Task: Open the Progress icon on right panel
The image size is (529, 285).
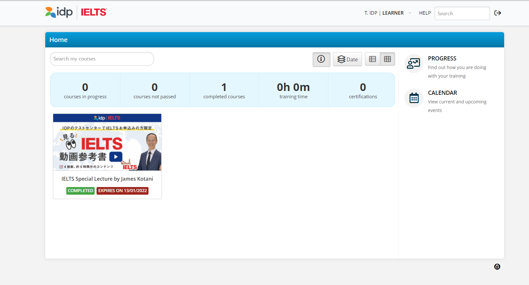Action: [414, 63]
